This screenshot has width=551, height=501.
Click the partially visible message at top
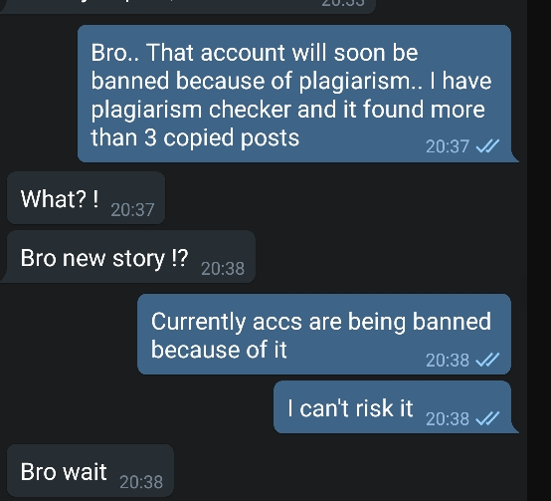[x=188, y=6]
